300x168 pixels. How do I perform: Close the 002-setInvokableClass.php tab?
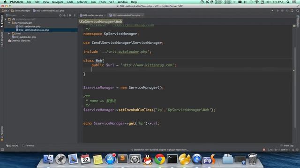pos(142,15)
